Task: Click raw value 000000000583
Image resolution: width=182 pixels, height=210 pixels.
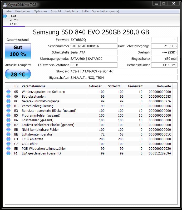Action: (160, 96)
